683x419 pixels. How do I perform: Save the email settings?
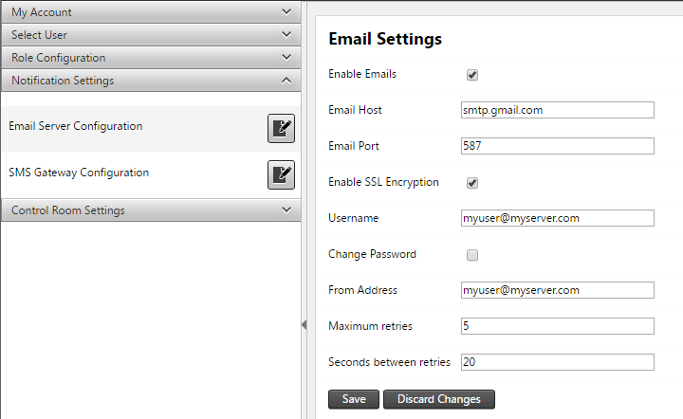pyautogui.click(x=354, y=399)
